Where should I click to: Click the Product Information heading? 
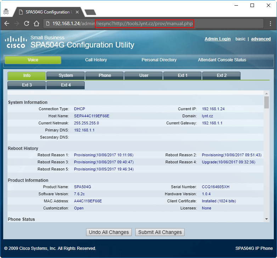coord(28,180)
